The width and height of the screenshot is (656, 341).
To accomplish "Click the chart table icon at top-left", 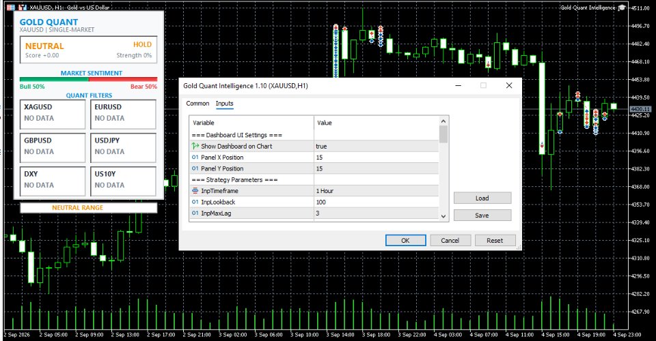I will tap(10, 8).
